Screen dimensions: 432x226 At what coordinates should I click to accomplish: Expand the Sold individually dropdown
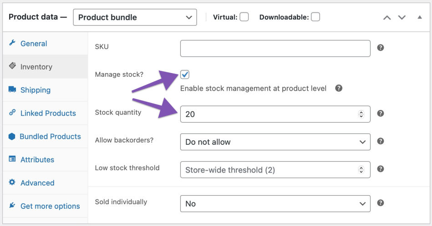[x=275, y=204]
